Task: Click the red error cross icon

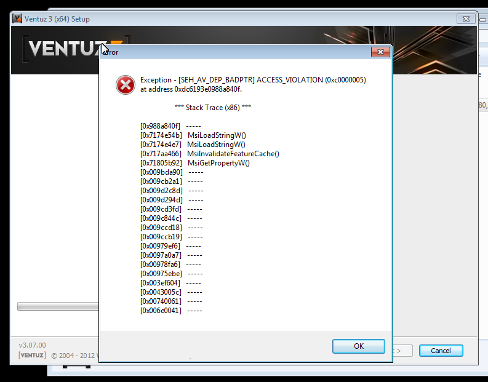Action: click(126, 84)
